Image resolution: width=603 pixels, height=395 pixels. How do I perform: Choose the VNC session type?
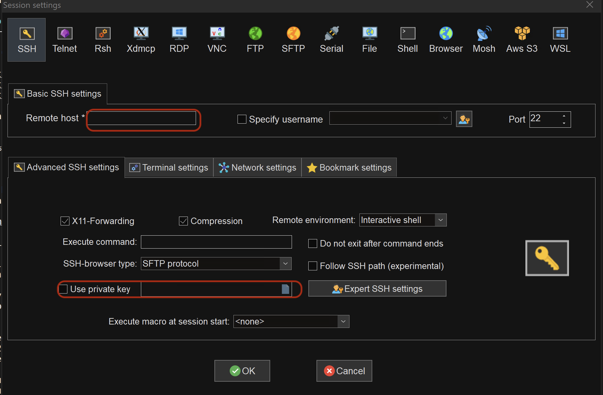pyautogui.click(x=217, y=39)
